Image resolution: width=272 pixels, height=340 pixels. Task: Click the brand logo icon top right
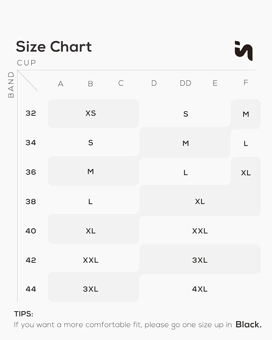[x=244, y=51]
